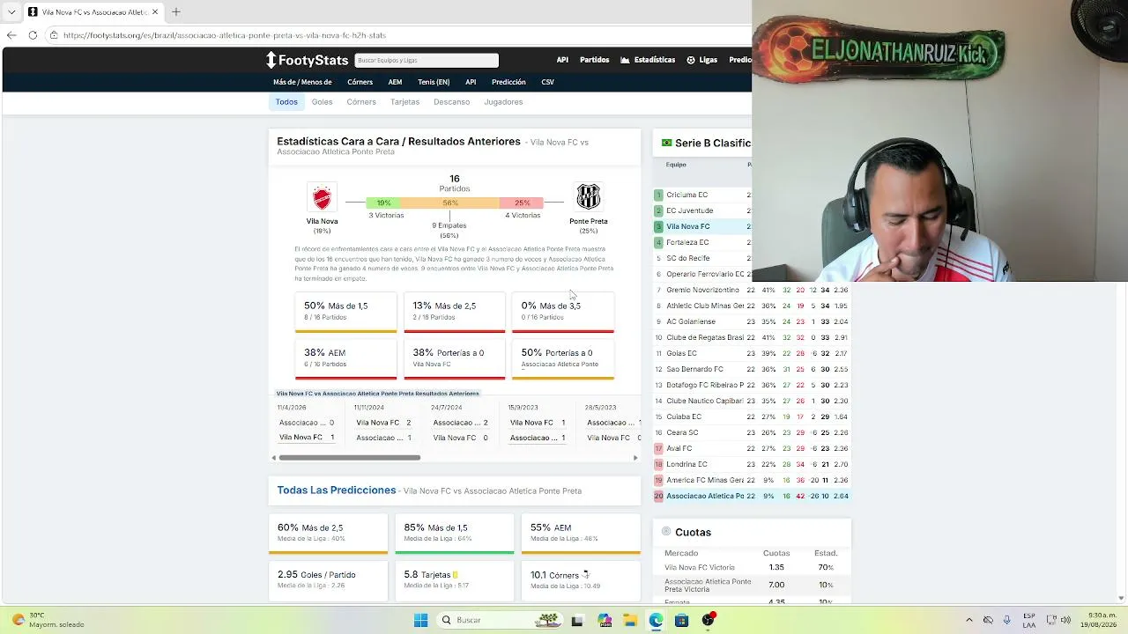Open the Windows Start menu

click(420, 620)
